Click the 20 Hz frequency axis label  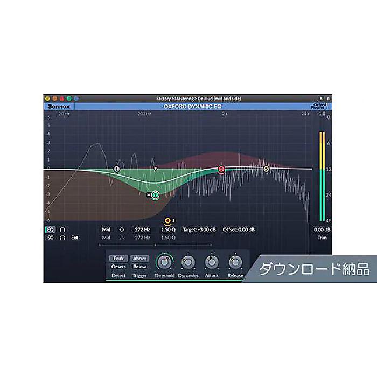coord(64,114)
